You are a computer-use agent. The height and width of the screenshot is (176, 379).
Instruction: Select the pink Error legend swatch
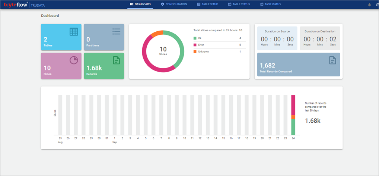tap(195, 45)
